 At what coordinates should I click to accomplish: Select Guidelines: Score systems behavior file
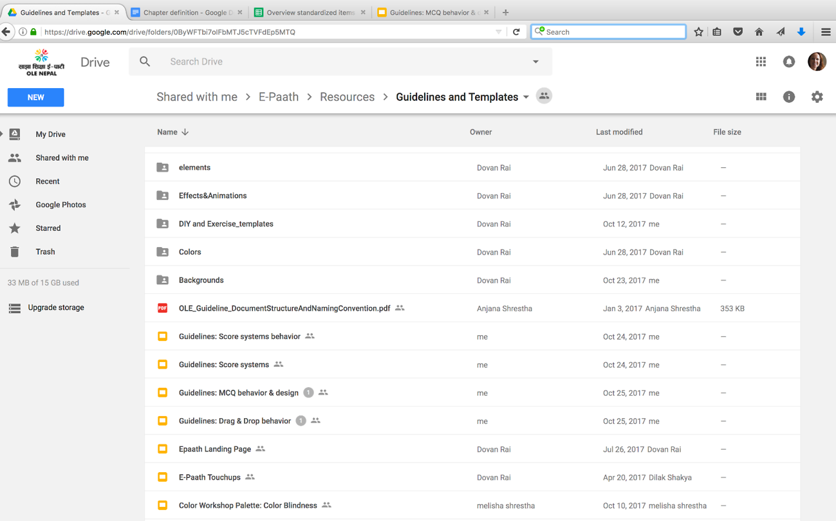tap(472, 336)
